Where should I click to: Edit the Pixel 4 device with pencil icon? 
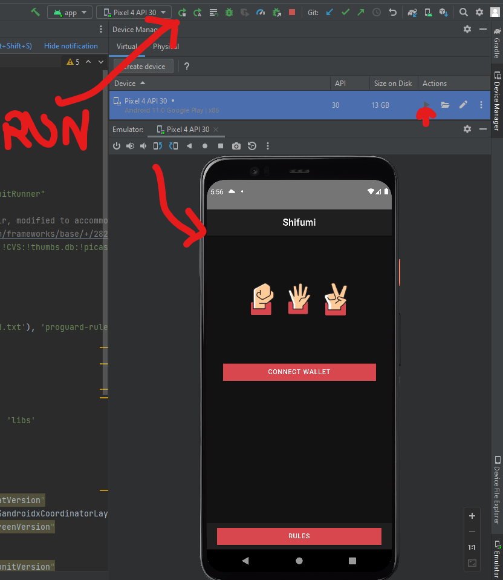tap(463, 105)
